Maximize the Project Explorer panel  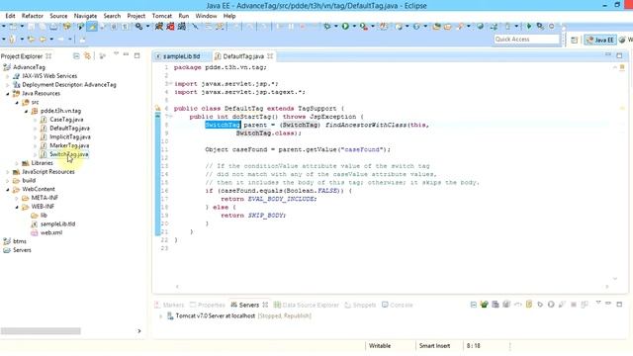(136, 55)
